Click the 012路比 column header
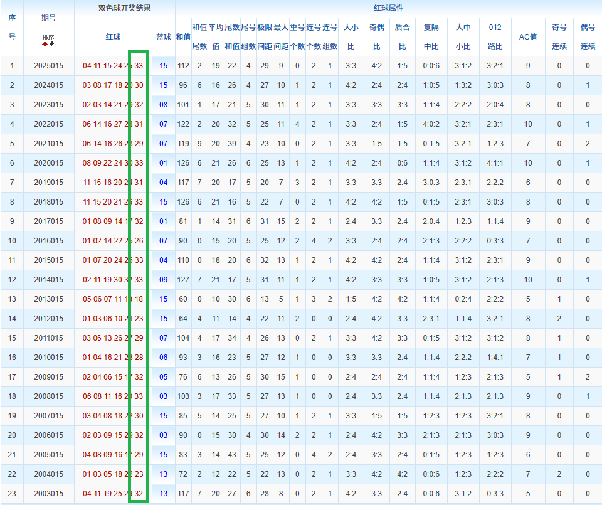This screenshot has width=602, height=505. (495, 37)
